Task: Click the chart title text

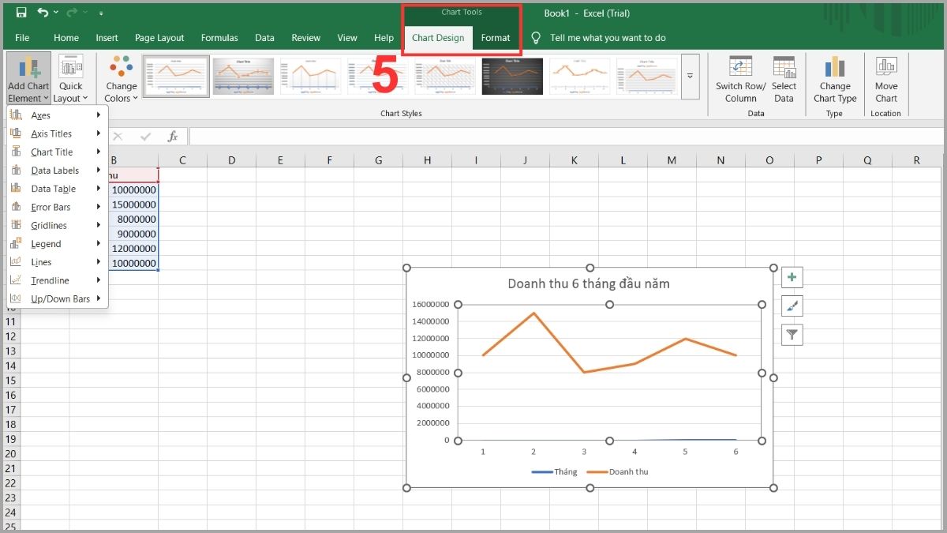Action: point(589,283)
